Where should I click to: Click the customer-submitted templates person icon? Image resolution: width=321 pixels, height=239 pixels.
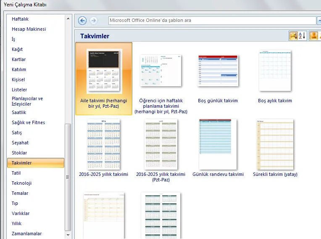click(x=313, y=36)
